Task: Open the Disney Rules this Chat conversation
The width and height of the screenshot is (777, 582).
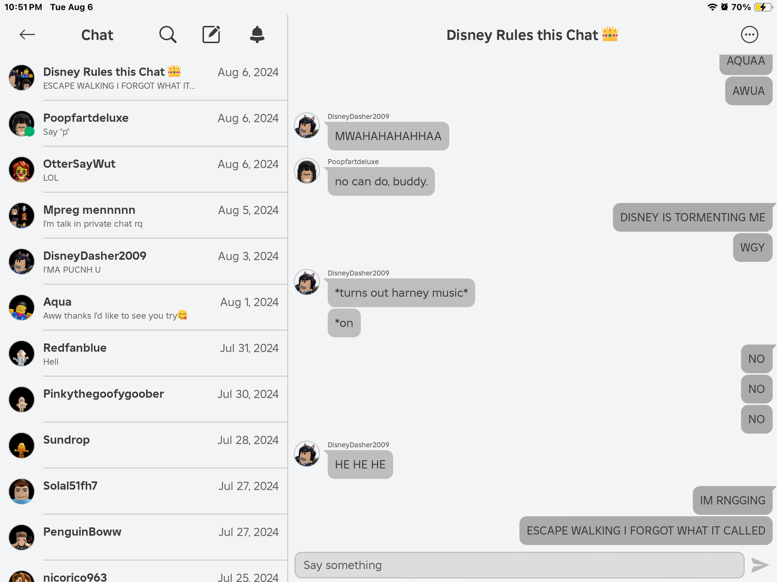Action: tap(144, 78)
